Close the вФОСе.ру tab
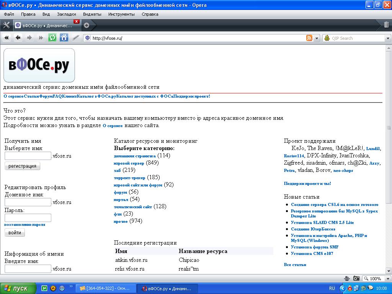 click(77, 21)
